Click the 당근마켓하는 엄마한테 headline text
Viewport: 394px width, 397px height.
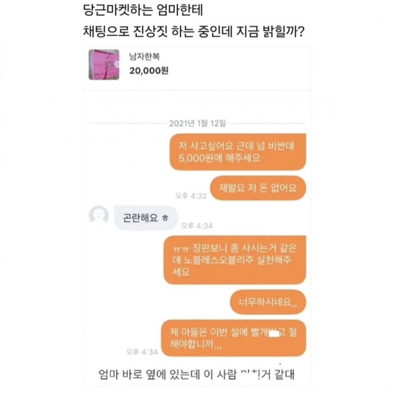click(x=143, y=10)
